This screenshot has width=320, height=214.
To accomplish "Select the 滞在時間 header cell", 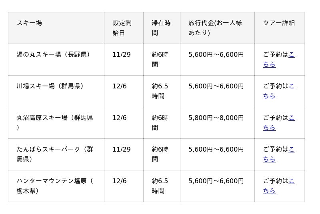I will (x=161, y=28).
